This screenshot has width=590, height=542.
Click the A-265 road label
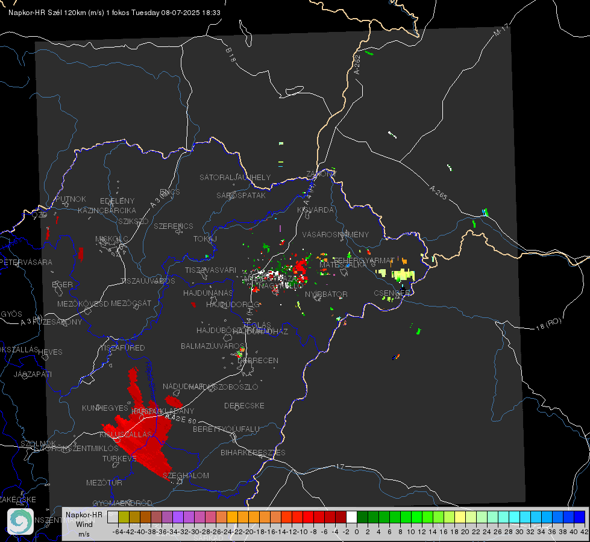438,192
